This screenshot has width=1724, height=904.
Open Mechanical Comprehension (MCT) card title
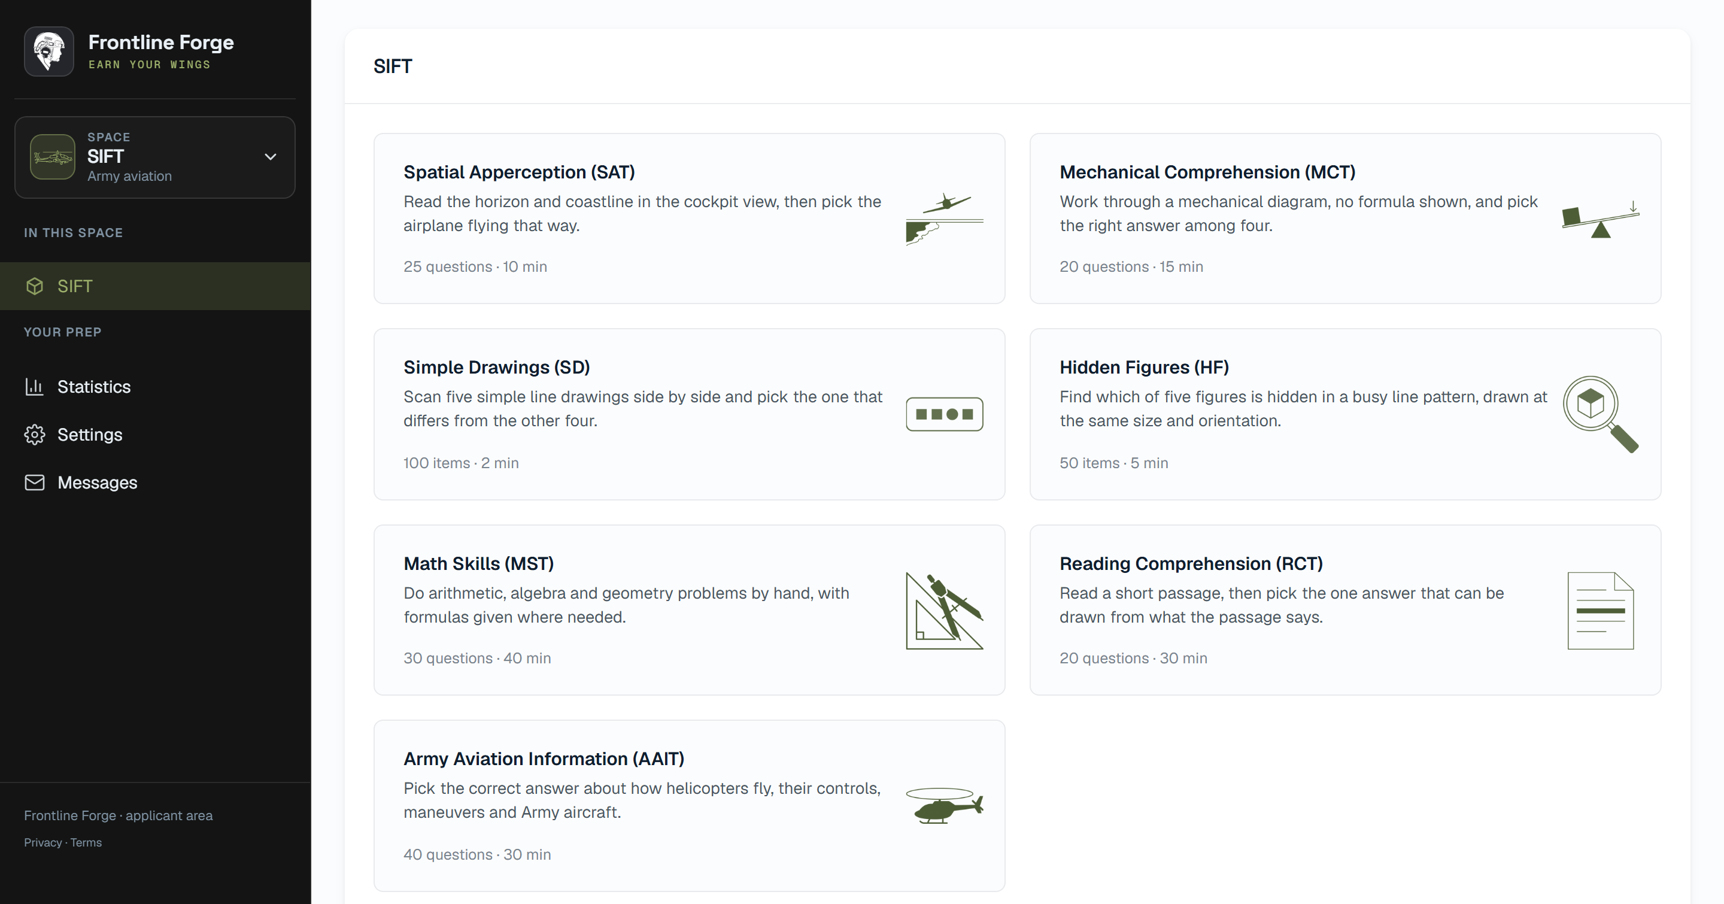pyautogui.click(x=1207, y=172)
